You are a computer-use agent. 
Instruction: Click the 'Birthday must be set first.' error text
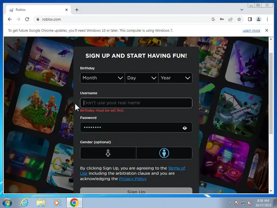click(x=102, y=110)
